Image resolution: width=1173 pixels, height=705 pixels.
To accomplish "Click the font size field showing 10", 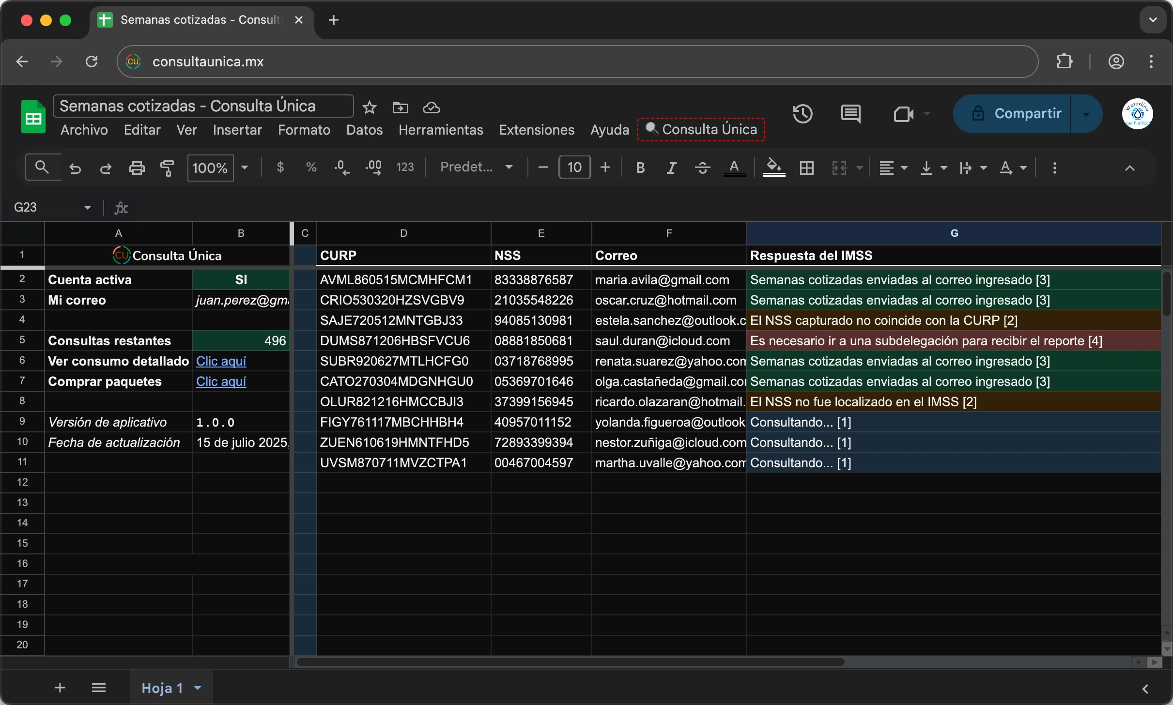I will (x=574, y=168).
